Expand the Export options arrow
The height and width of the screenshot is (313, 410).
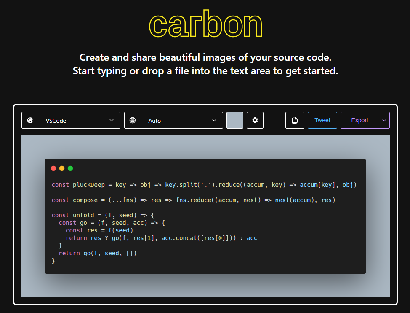pos(384,120)
